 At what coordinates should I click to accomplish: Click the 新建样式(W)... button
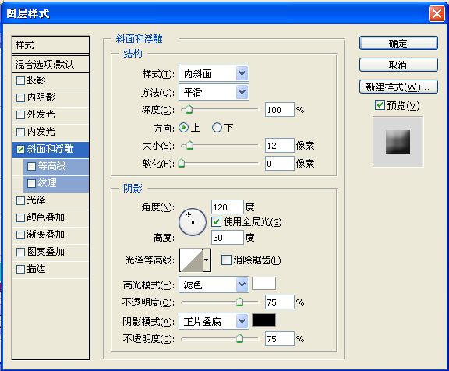[398, 87]
